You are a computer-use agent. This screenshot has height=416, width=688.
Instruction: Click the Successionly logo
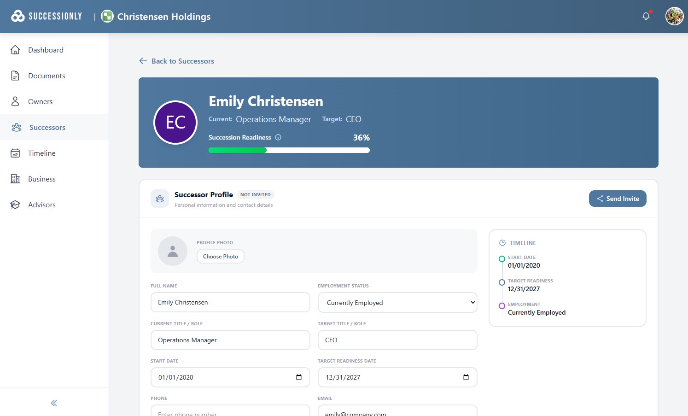pos(47,16)
